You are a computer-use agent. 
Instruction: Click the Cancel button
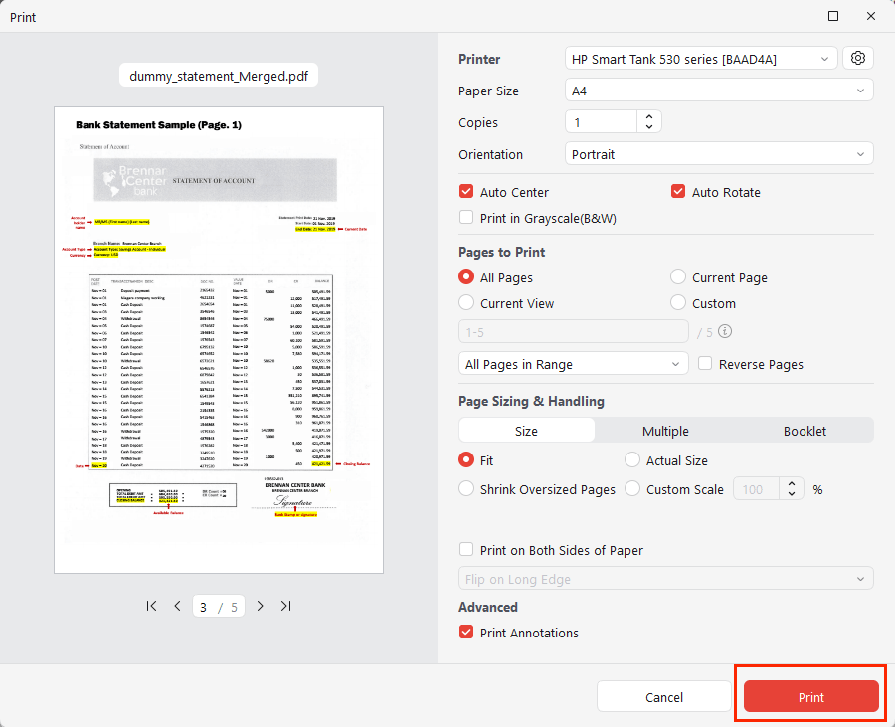coord(664,697)
